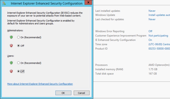Click Windows Error Reporting Off link
The image size is (170, 99).
[x=150, y=31]
